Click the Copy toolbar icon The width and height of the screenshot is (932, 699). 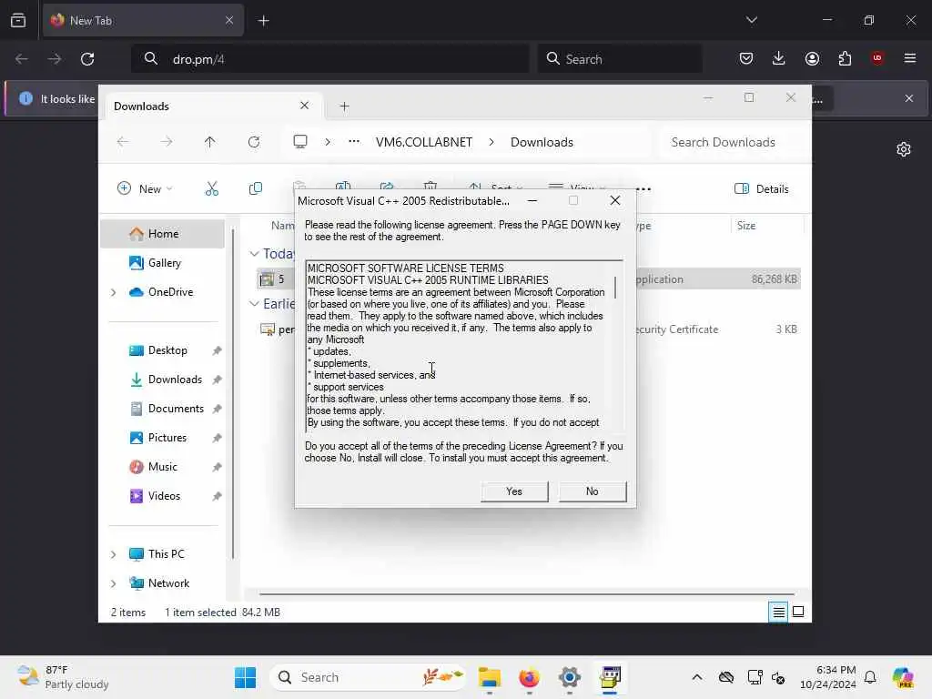pos(256,189)
